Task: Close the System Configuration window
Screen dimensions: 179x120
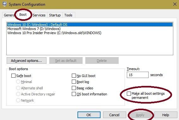Action: [x=175, y=4]
